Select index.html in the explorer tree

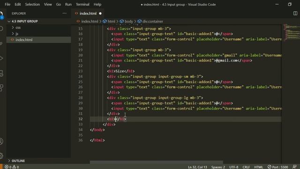click(x=38, y=39)
